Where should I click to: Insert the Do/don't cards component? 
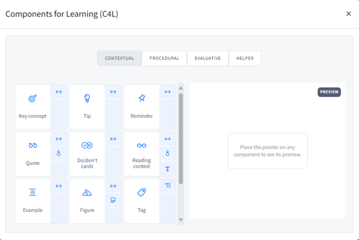click(87, 153)
